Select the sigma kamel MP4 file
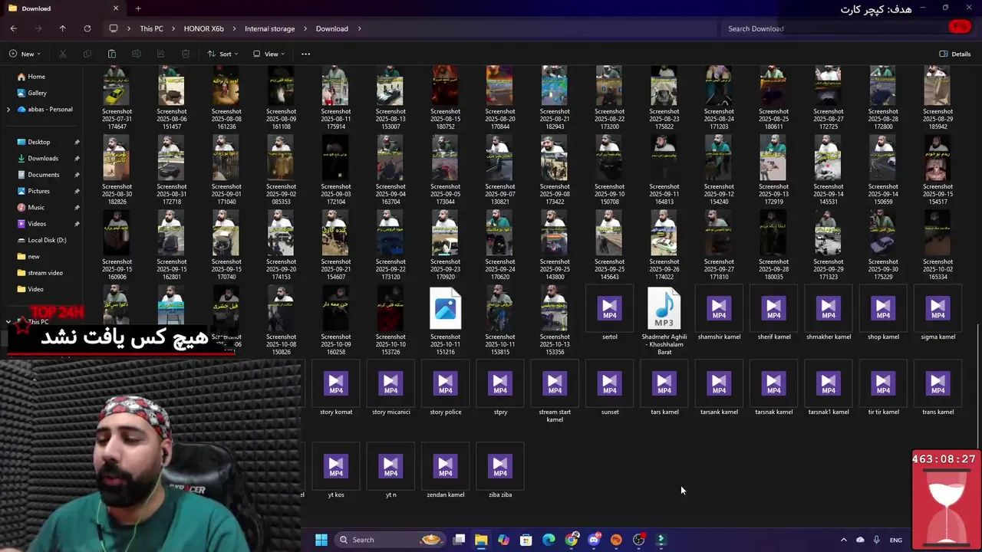 coord(938,314)
